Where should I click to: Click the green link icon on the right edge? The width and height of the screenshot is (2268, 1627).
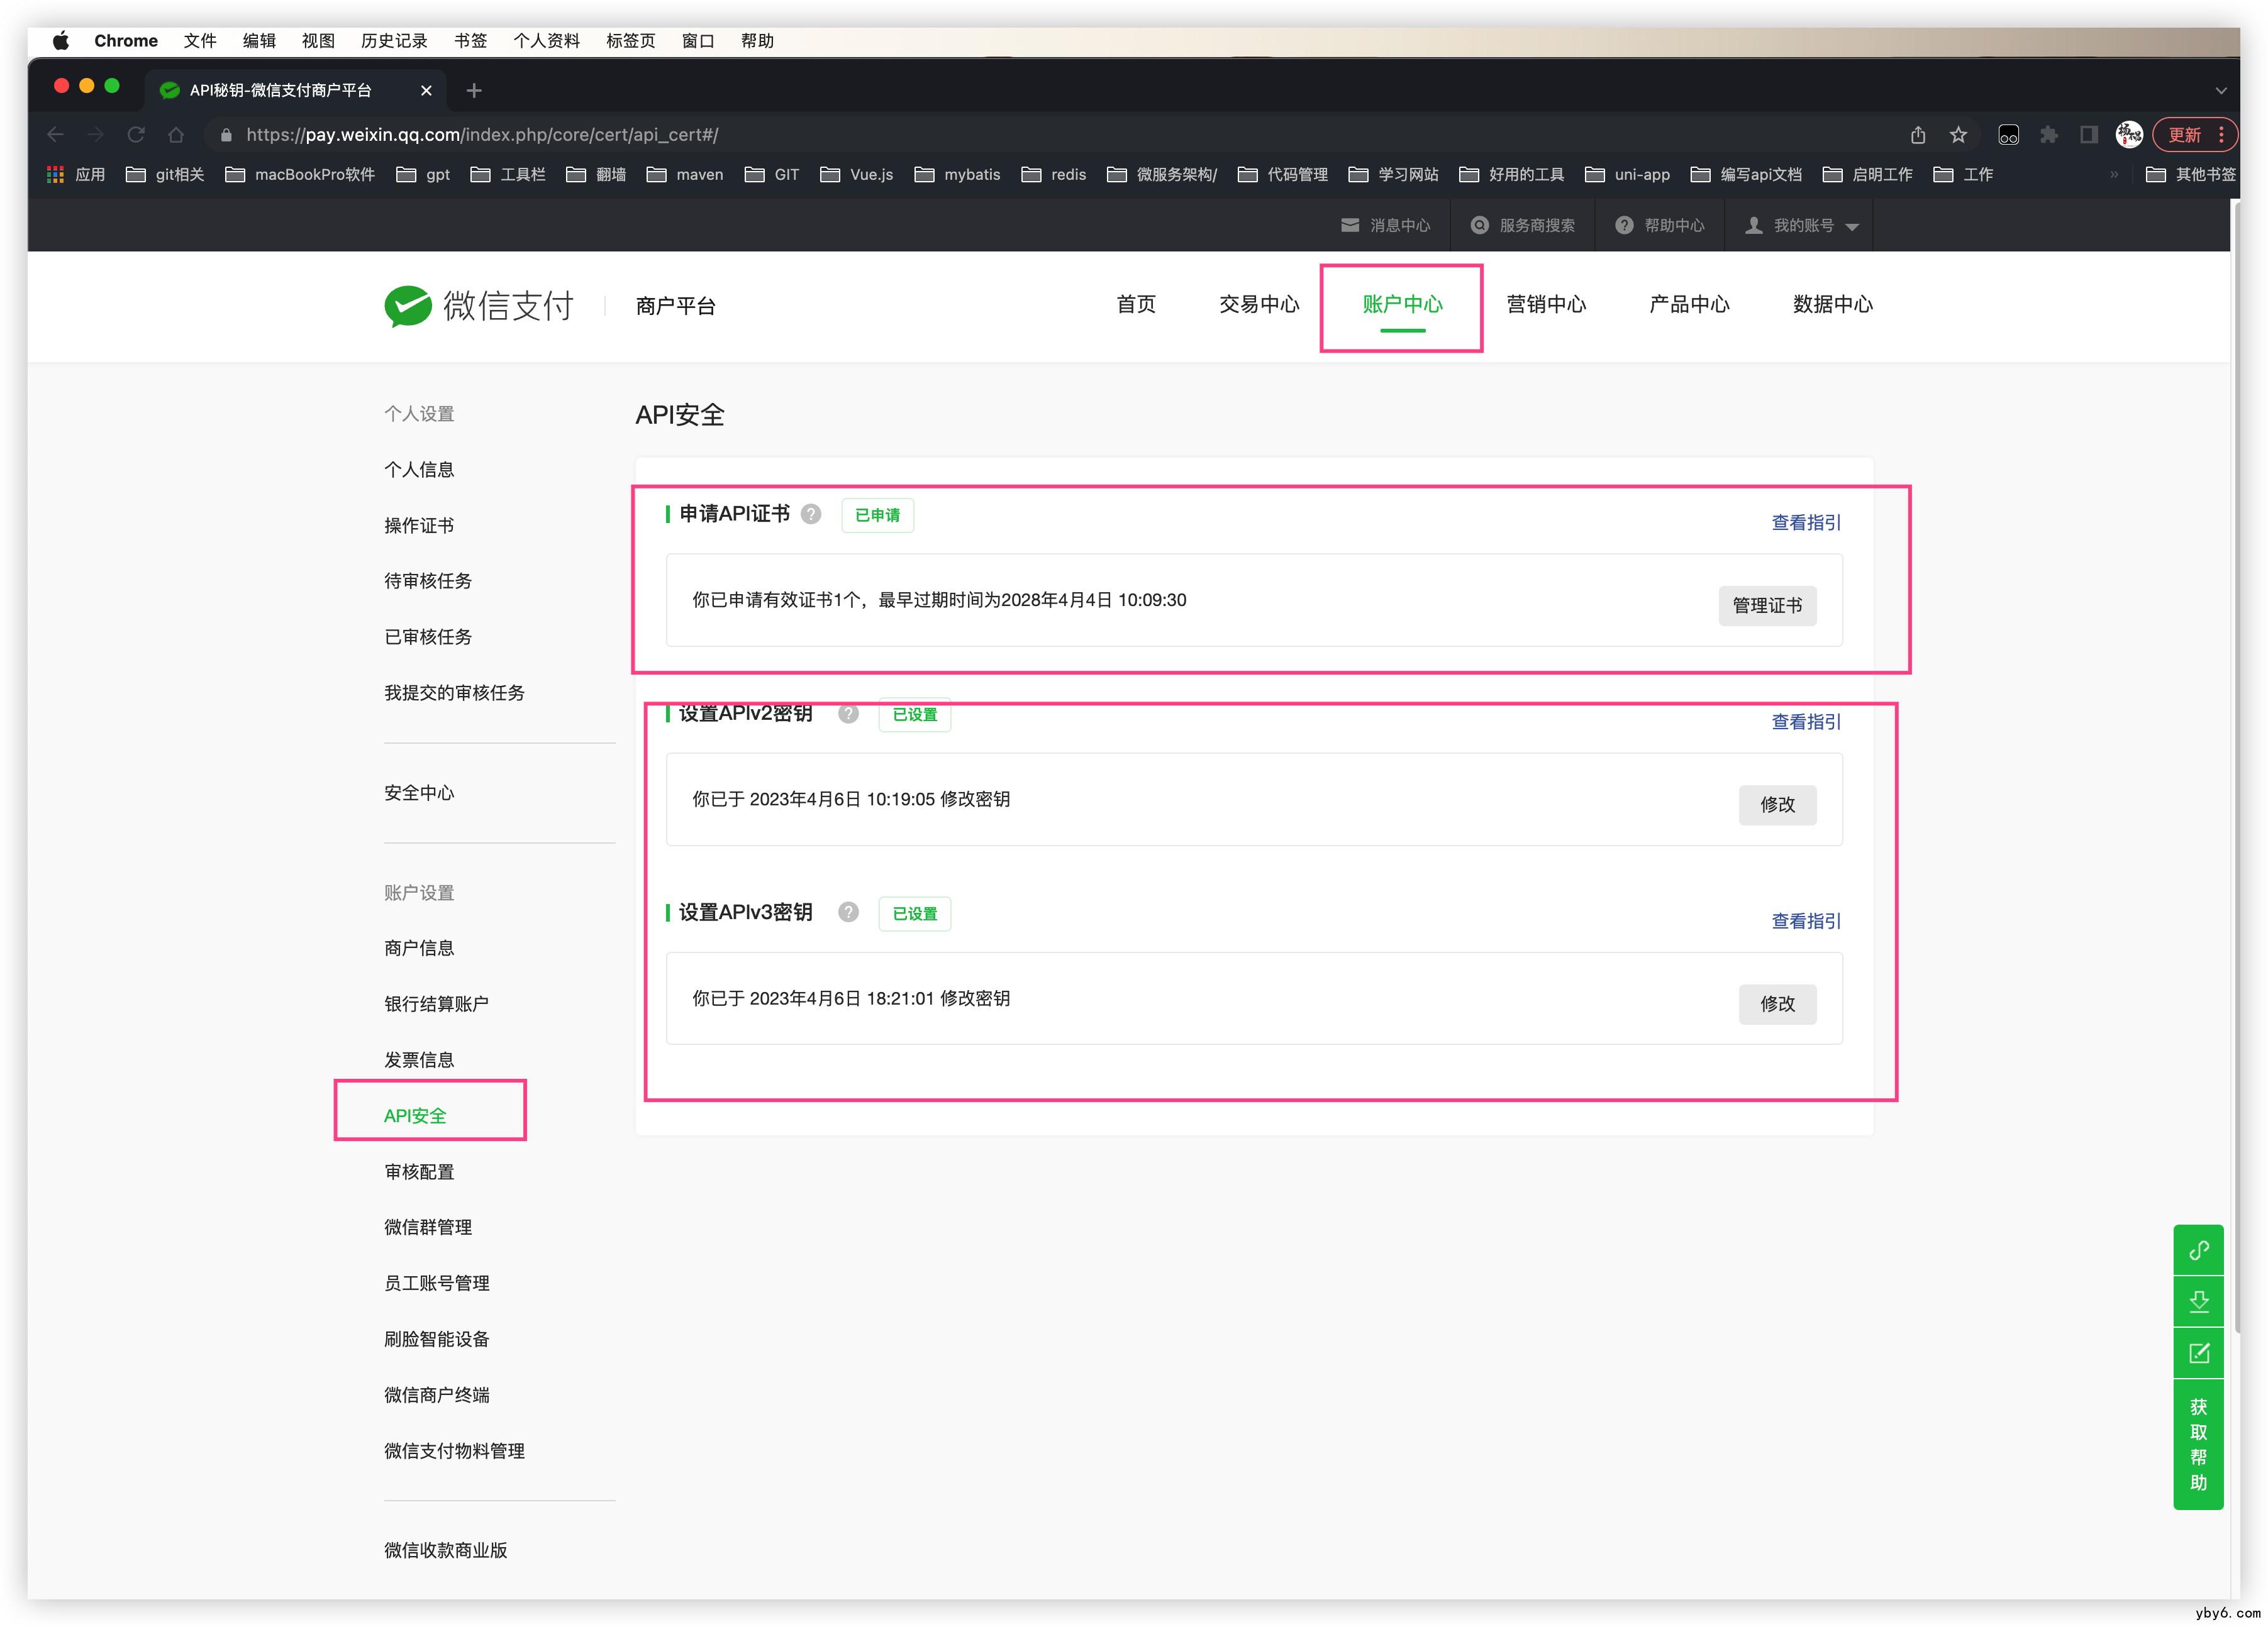pyautogui.click(x=2199, y=1249)
